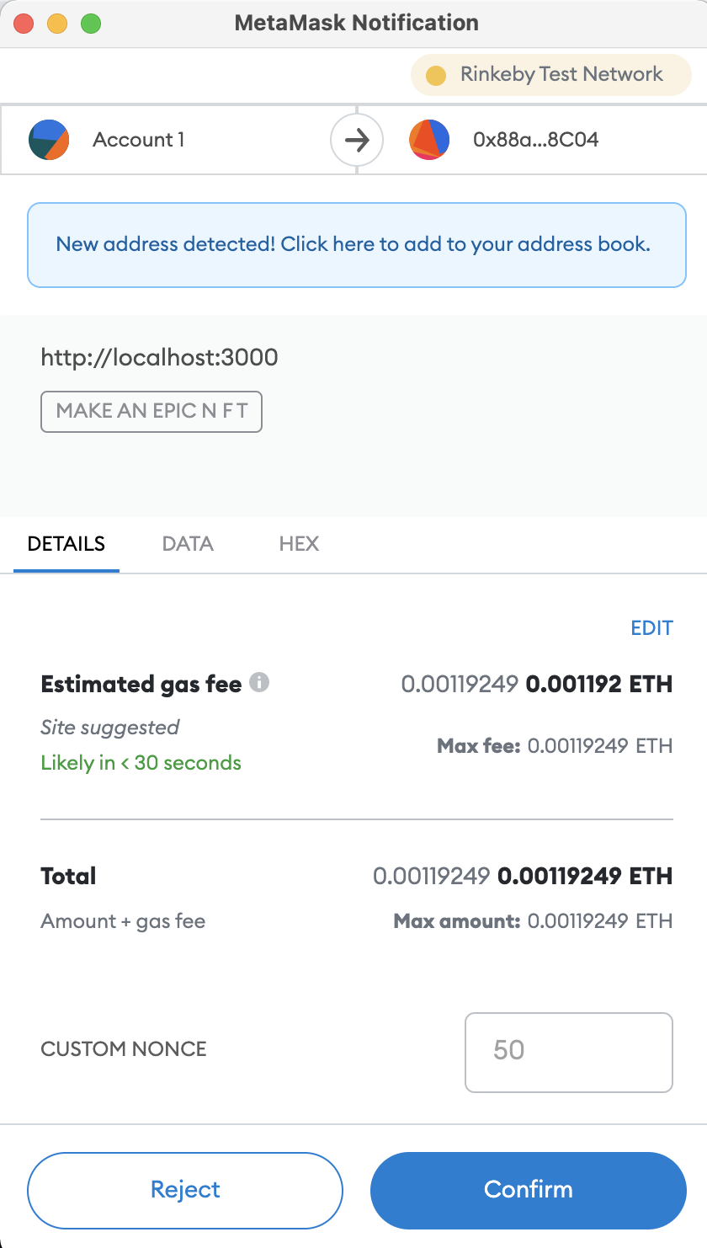Select the DETAILS tab

point(66,544)
